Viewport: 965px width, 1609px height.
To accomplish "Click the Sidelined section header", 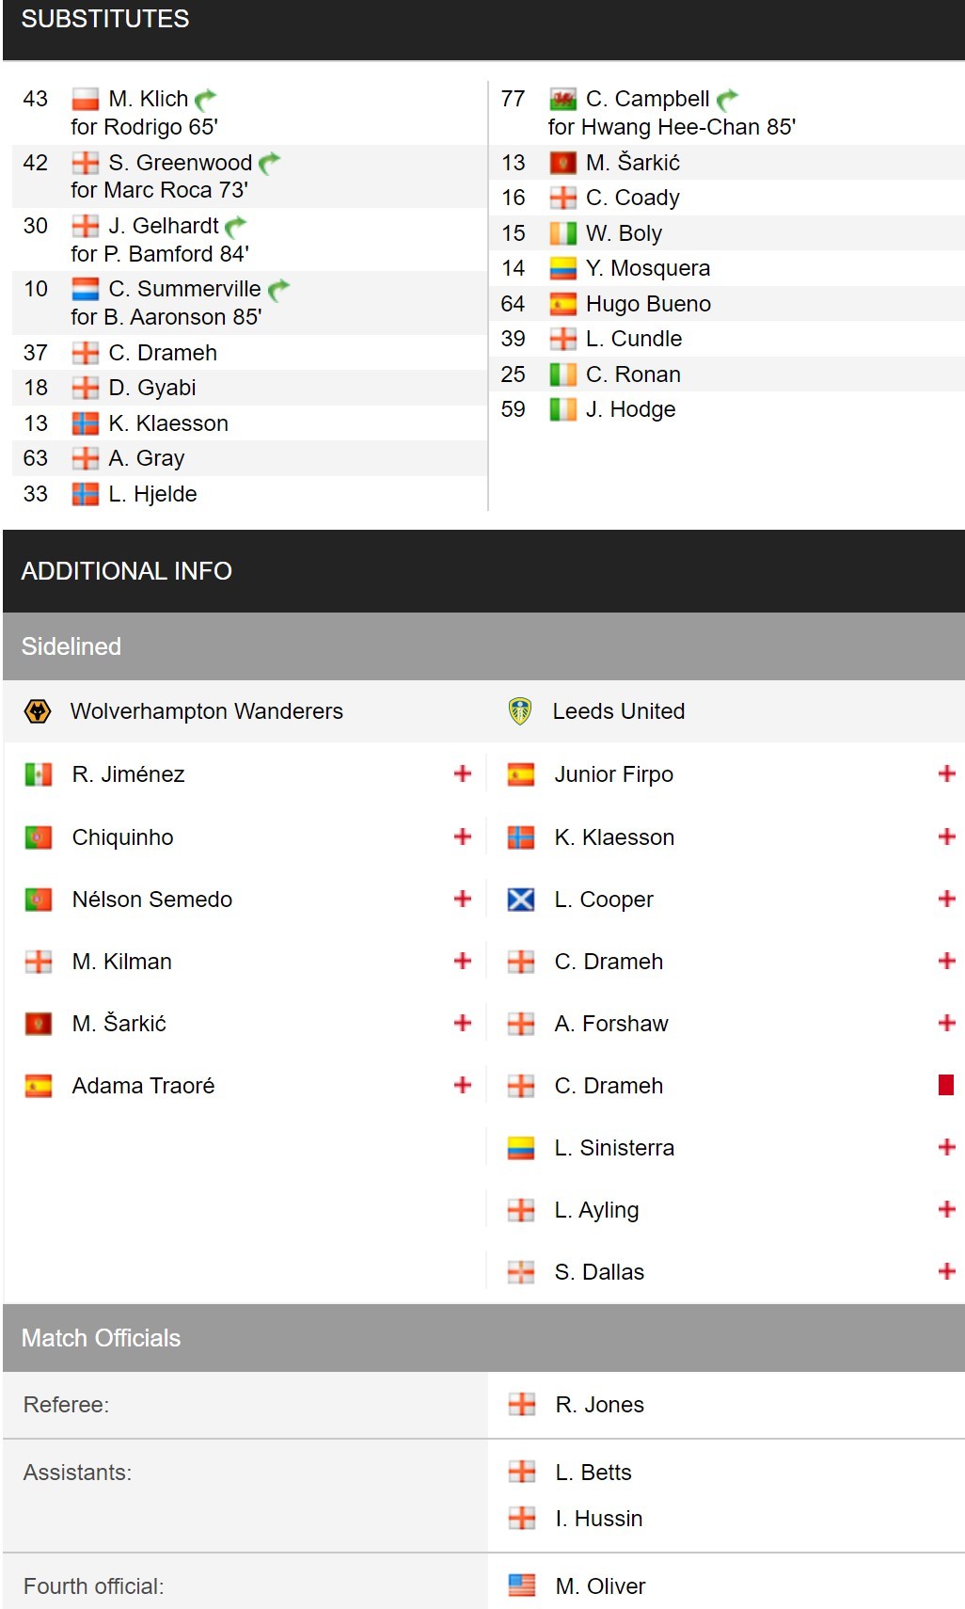I will pyautogui.click(x=483, y=646).
